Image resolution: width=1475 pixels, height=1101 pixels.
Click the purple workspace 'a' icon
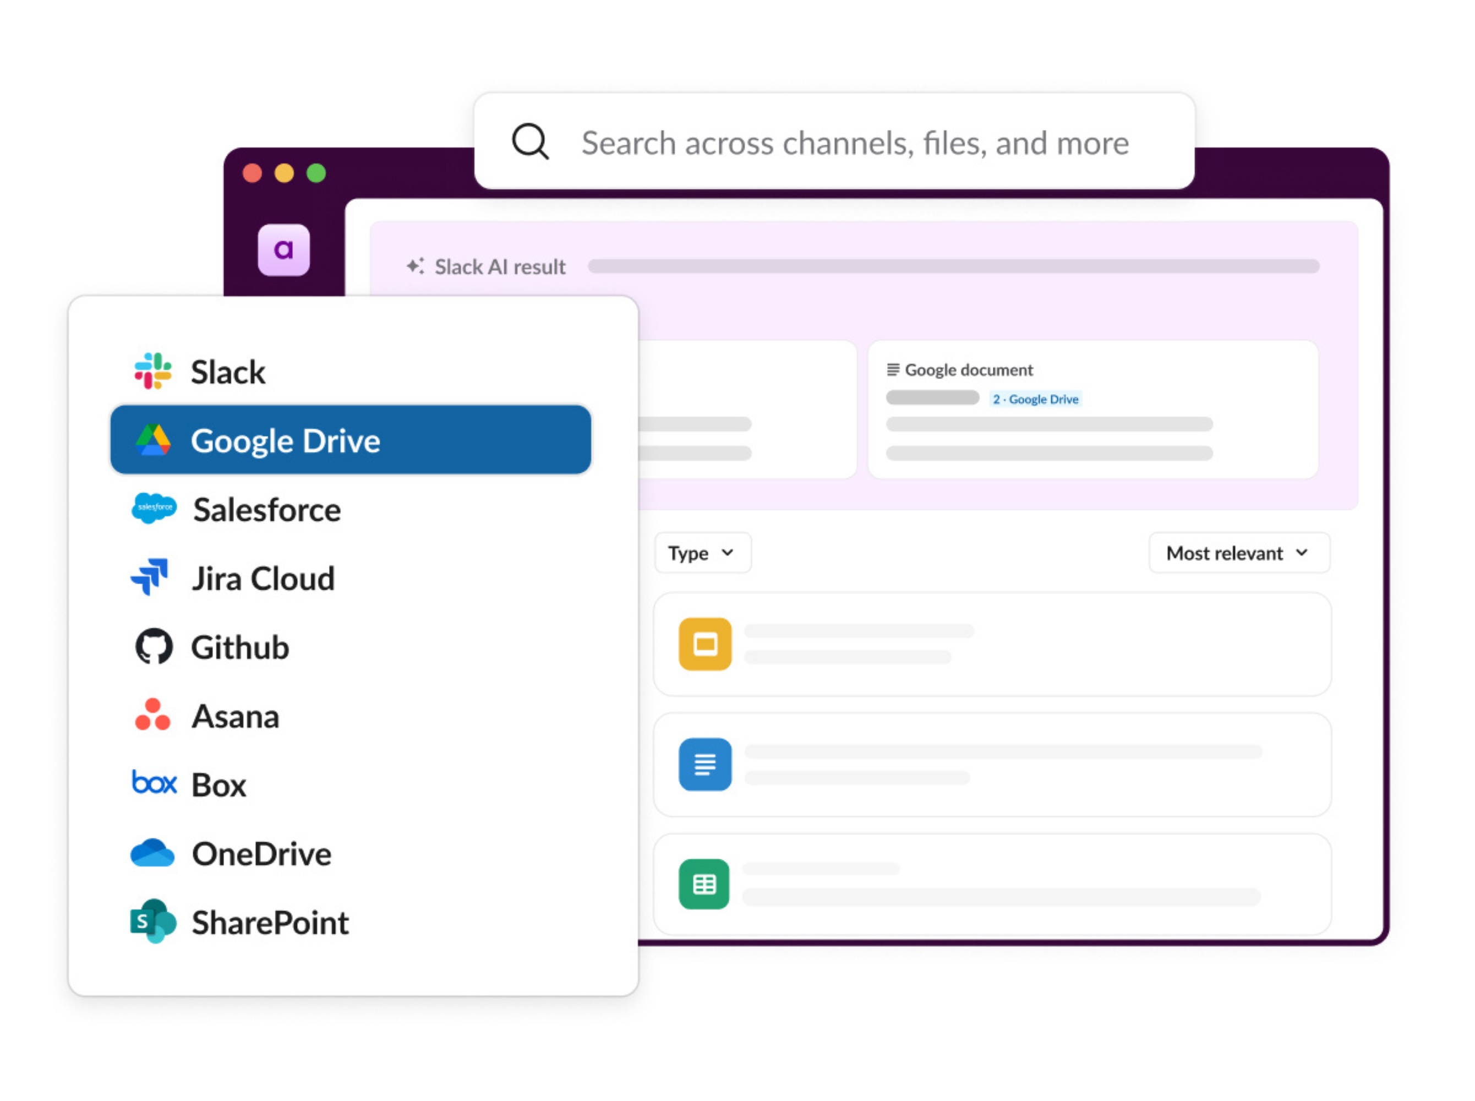pyautogui.click(x=283, y=250)
